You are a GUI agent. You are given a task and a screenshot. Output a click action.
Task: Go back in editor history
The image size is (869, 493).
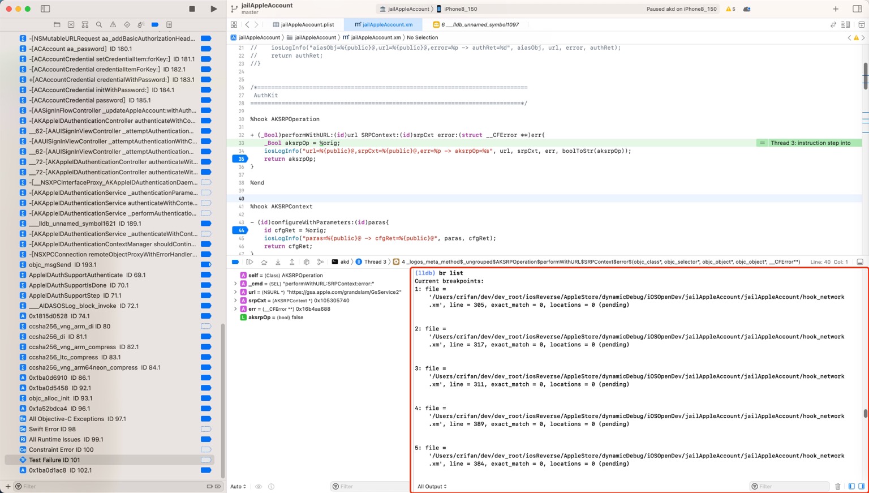[x=247, y=25]
